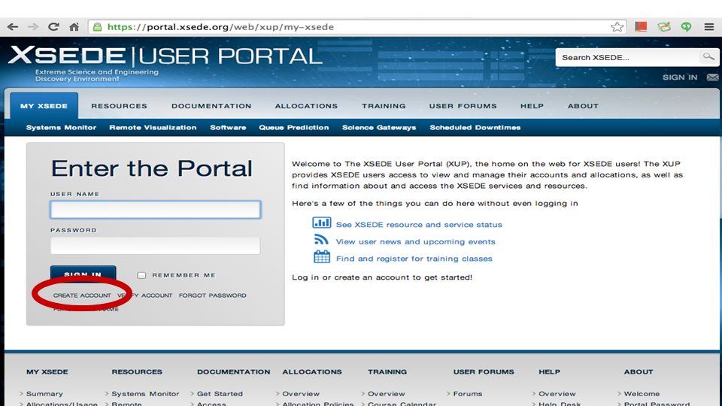Image resolution: width=722 pixels, height=406 pixels.
Task: Open the Chrome hamburger menu
Action: point(709,27)
